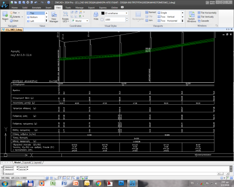Viewport: 234px width, 187px height.
Task: Select the Orbit tool
Action: [x=14, y=21]
